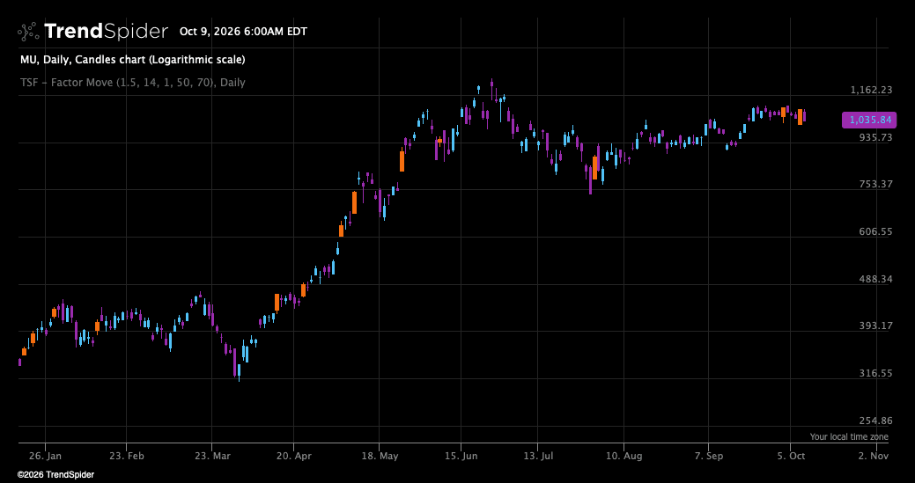
Task: Click the '26. Jan' date axis label
Action: point(45,456)
